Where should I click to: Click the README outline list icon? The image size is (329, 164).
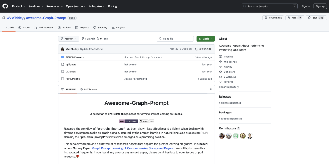click(210, 89)
